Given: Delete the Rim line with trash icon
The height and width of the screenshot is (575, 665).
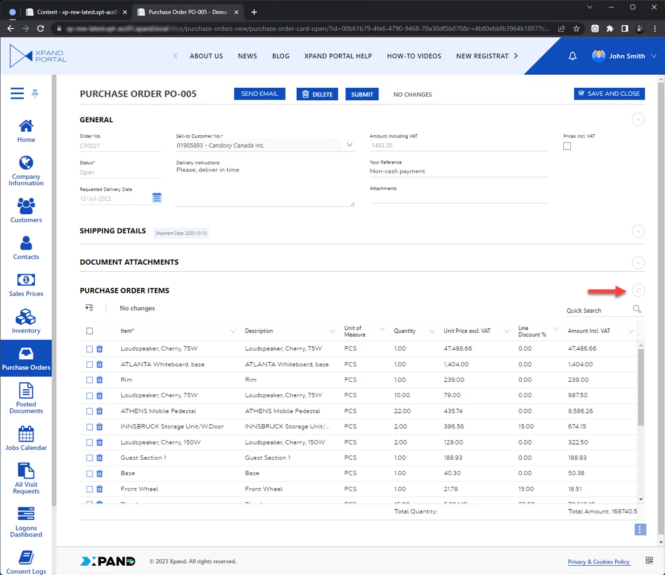Looking at the screenshot, I should (x=99, y=380).
